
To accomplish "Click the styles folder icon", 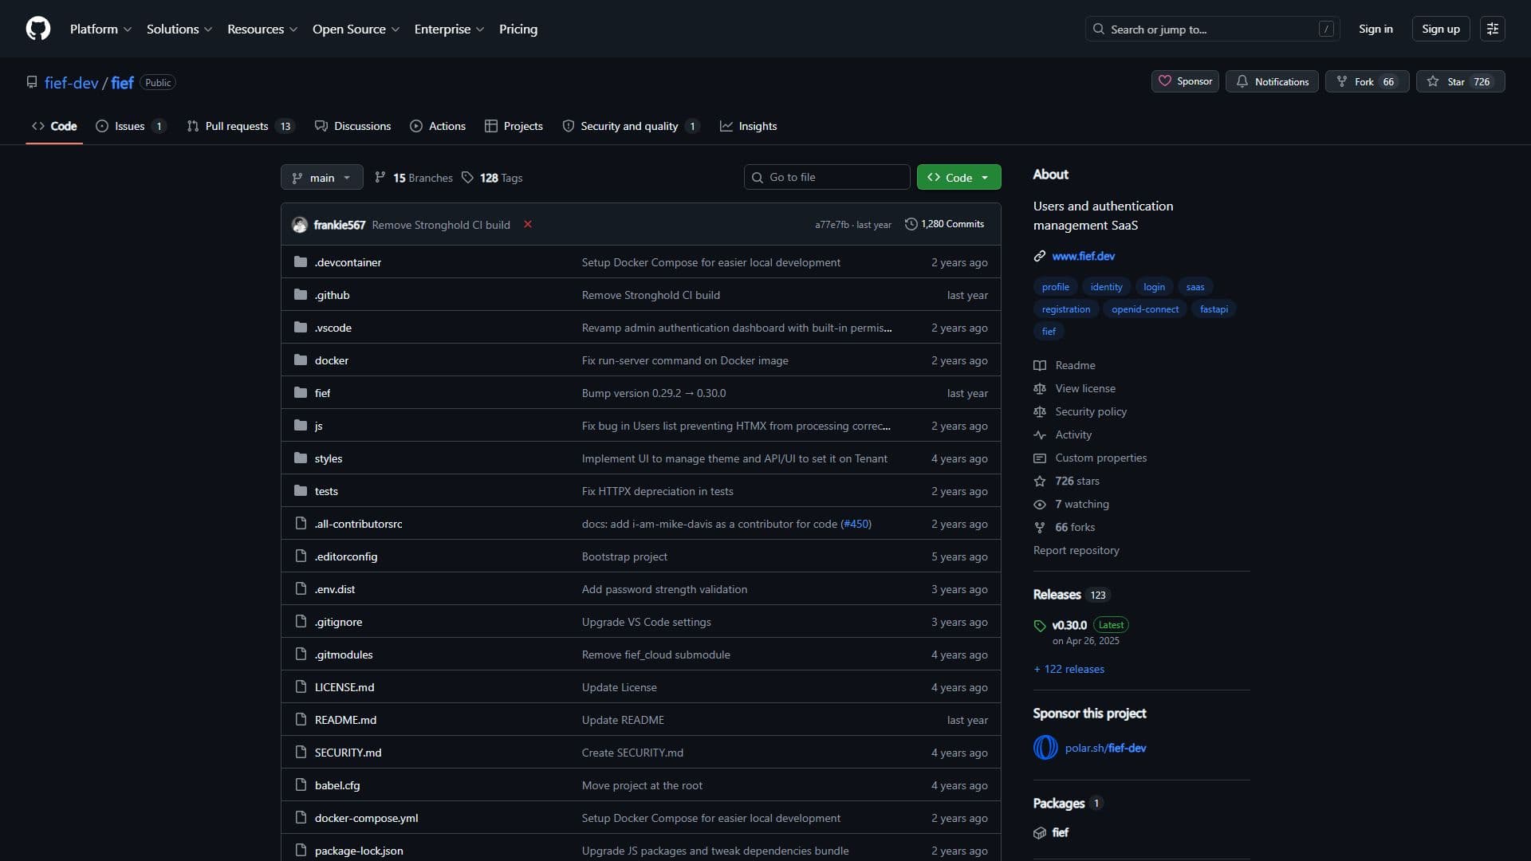I will click(x=301, y=458).
